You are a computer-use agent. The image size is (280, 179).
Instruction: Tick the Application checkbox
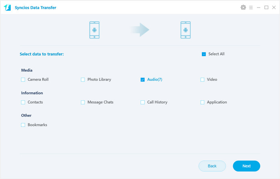pos(202,102)
